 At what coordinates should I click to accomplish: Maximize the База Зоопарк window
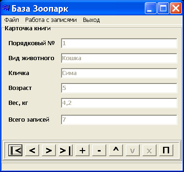(163, 8)
